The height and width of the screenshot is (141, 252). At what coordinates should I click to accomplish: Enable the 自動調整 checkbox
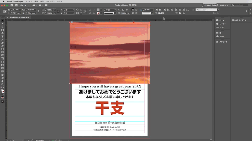(x=156, y=13)
